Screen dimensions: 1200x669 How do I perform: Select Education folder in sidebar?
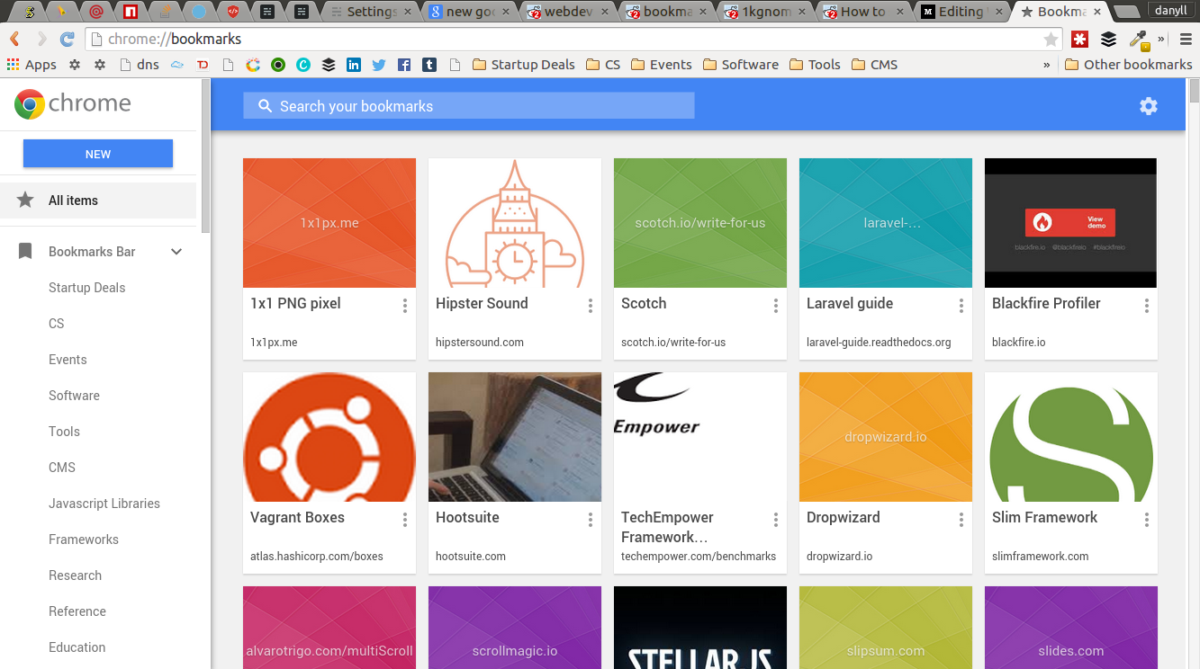[77, 647]
